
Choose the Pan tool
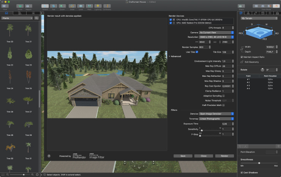(54, 6)
